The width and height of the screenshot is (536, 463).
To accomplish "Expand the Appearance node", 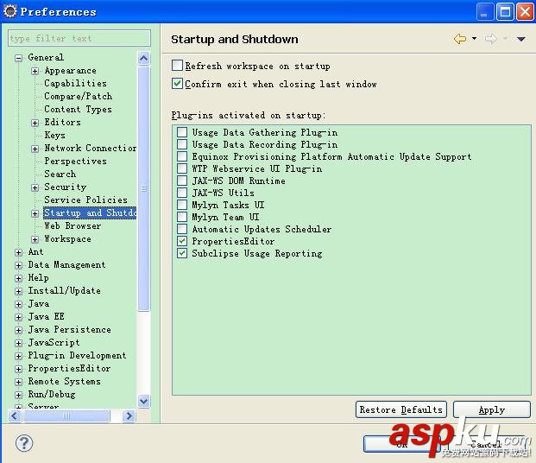I will point(35,71).
